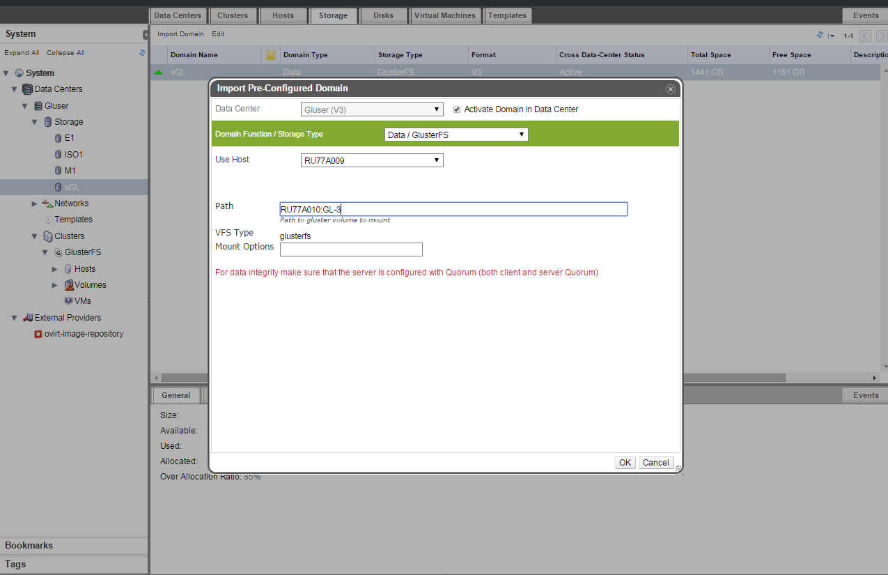Image resolution: width=888 pixels, height=575 pixels.
Task: Click the ovirt-image-repository provider icon
Action: point(38,334)
